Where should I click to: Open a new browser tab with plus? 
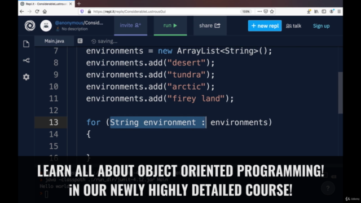point(79,4)
